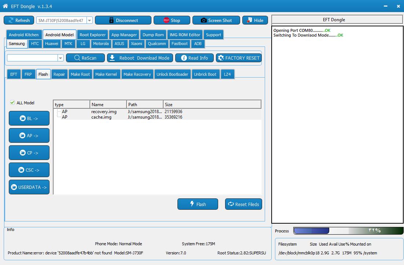Open the empty port combo box dropdown

[60, 58]
